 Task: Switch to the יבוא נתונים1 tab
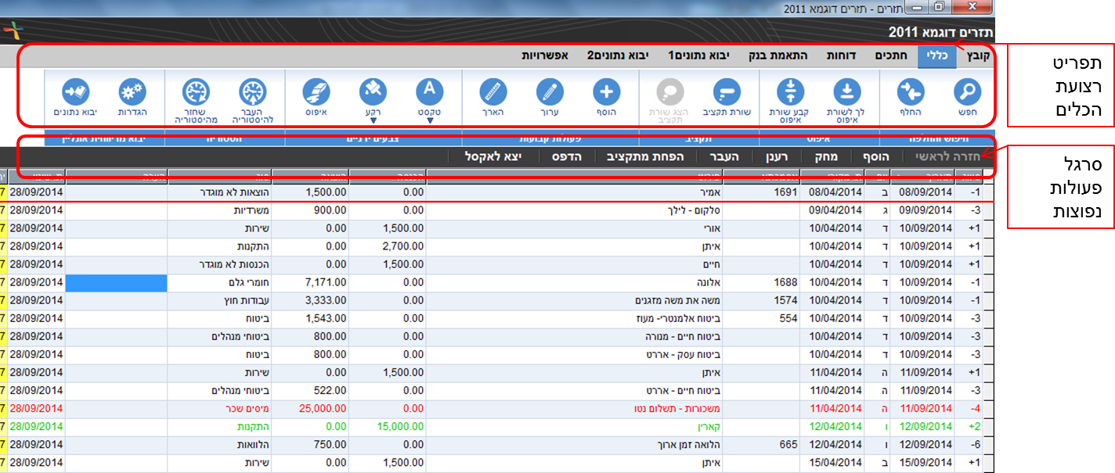698,56
